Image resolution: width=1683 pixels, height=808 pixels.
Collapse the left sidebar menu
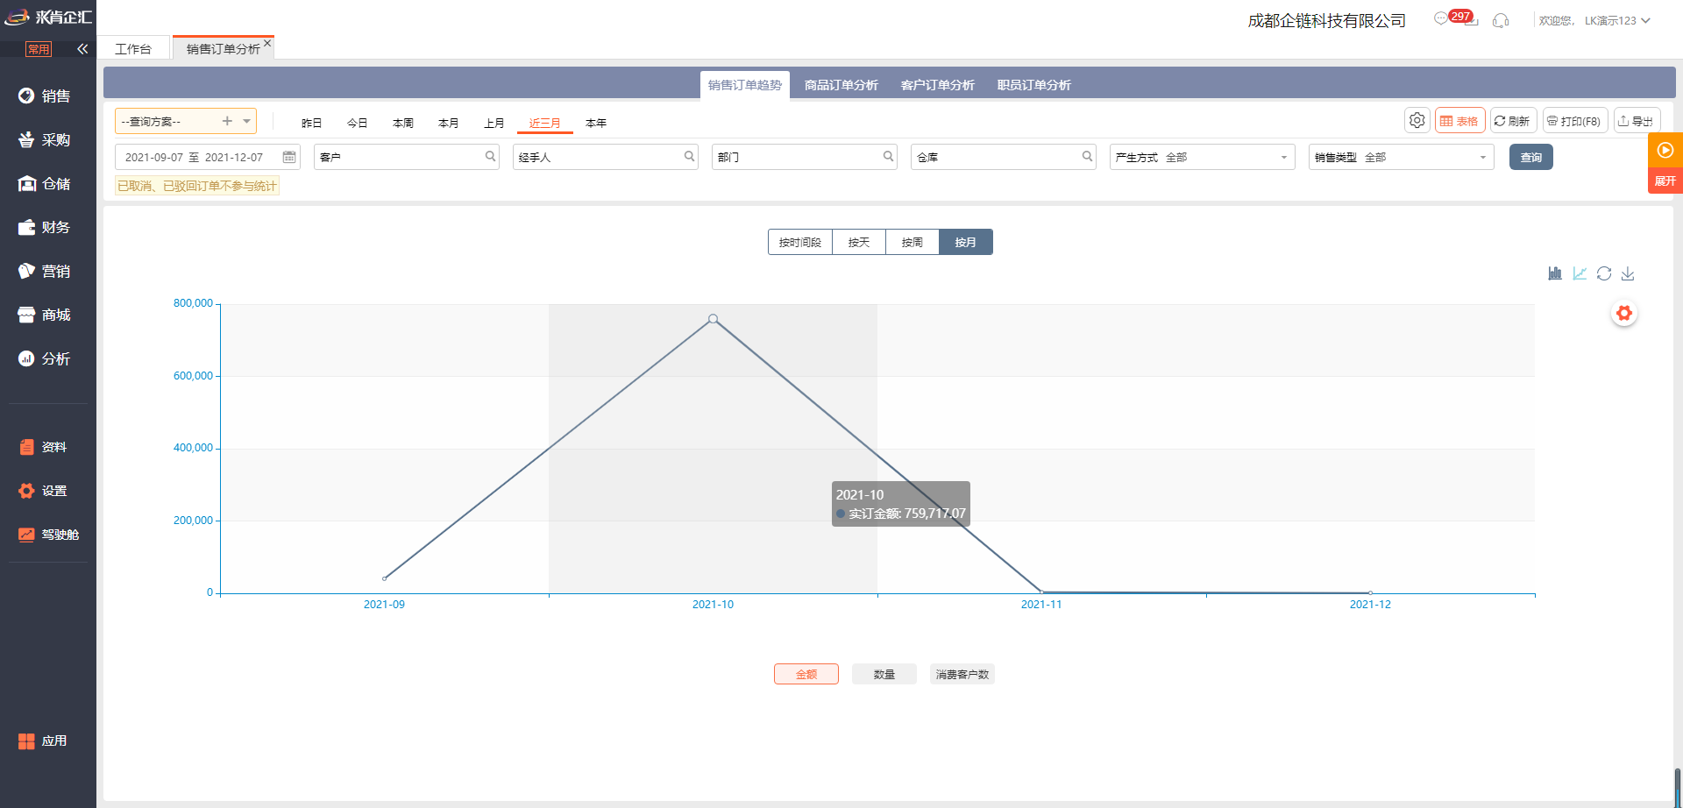click(82, 49)
